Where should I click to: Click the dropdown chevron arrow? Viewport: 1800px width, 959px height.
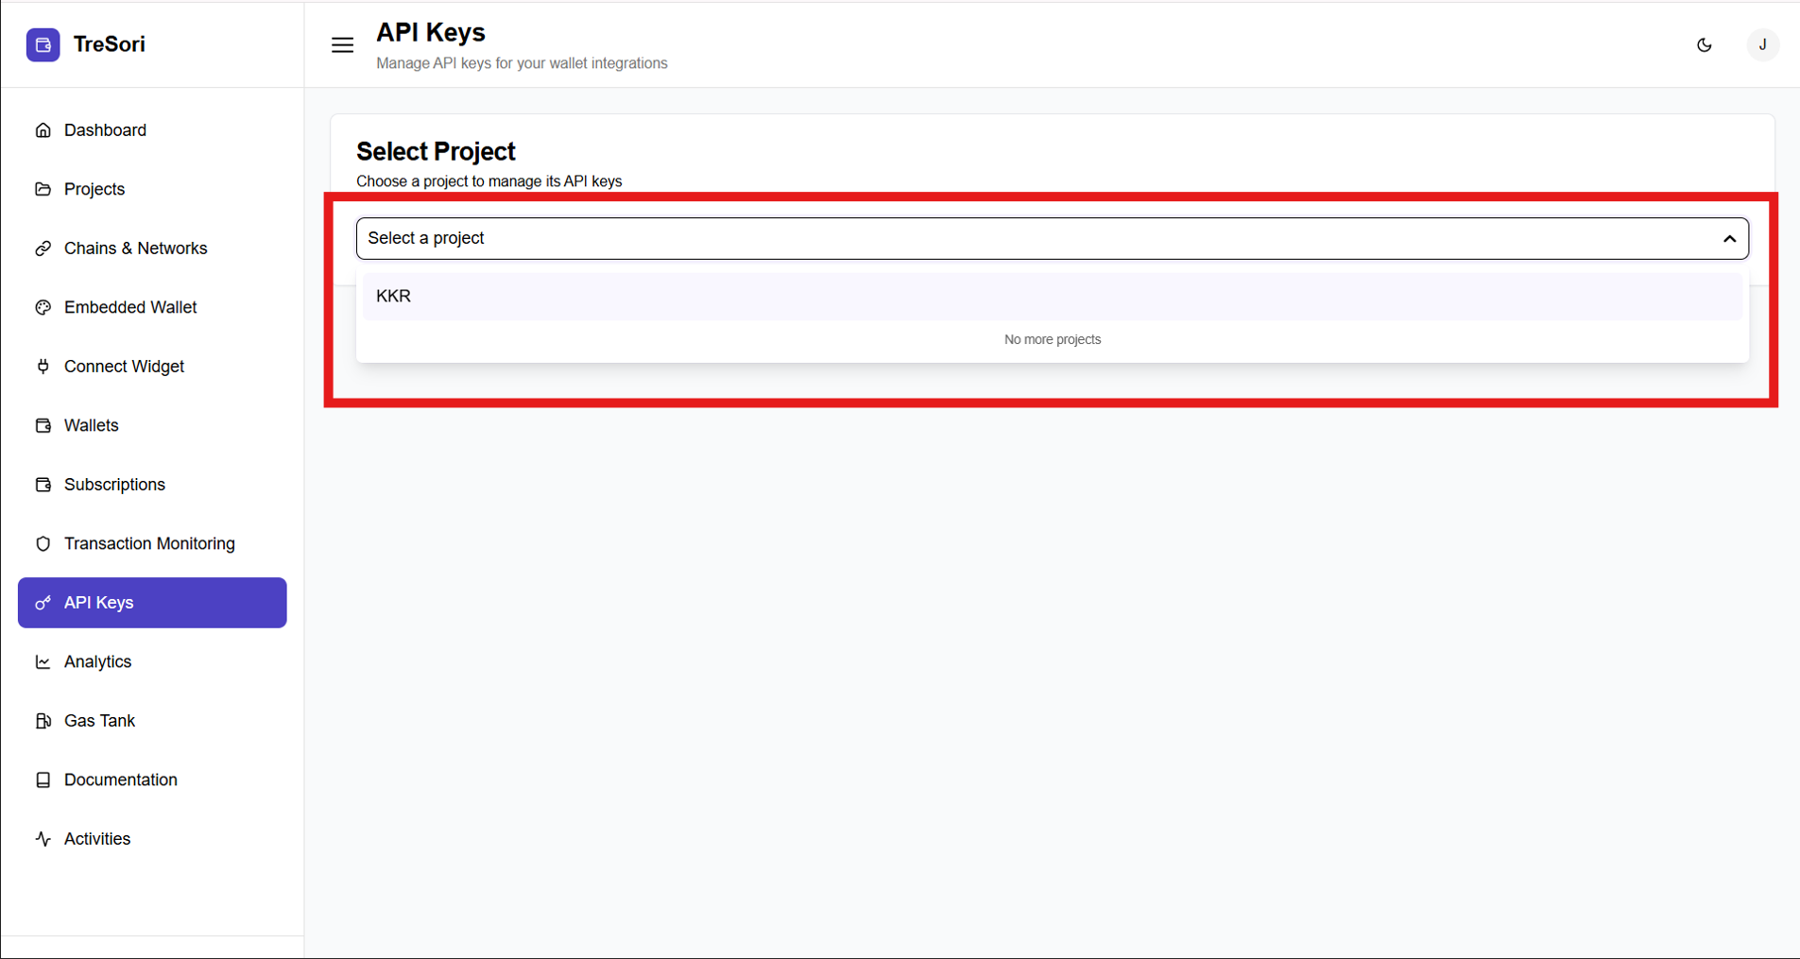[x=1729, y=239]
